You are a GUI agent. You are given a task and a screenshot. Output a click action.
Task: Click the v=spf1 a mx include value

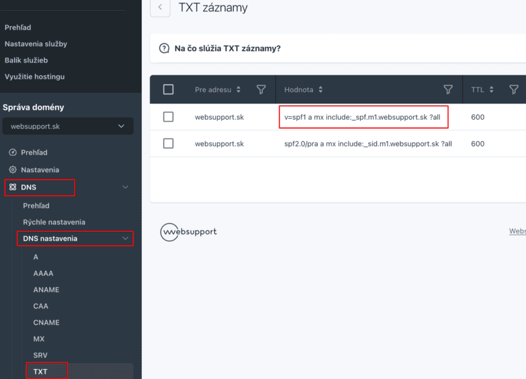(362, 117)
